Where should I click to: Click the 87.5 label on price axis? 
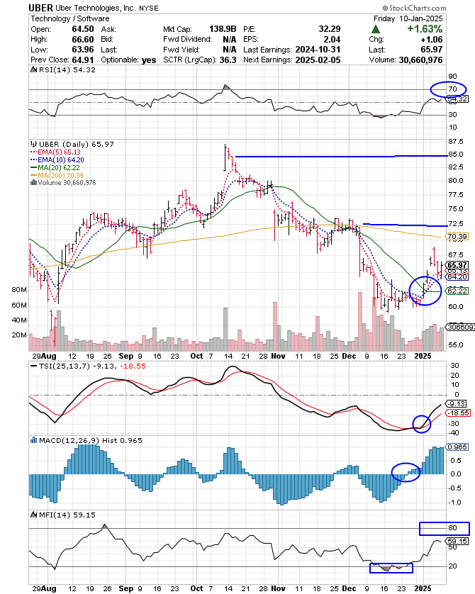(x=456, y=142)
